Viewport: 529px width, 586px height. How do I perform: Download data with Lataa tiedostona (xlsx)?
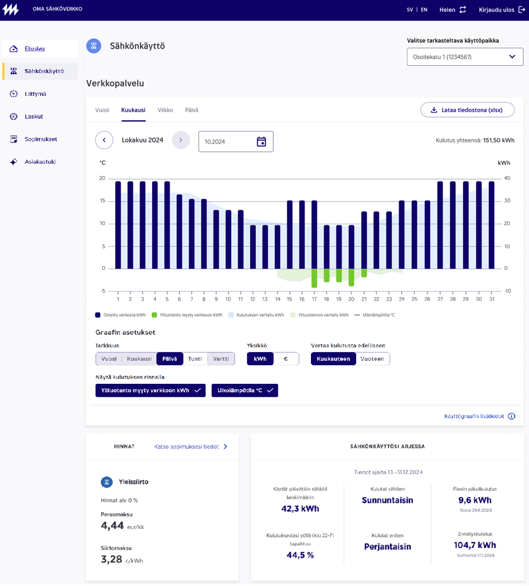(467, 110)
